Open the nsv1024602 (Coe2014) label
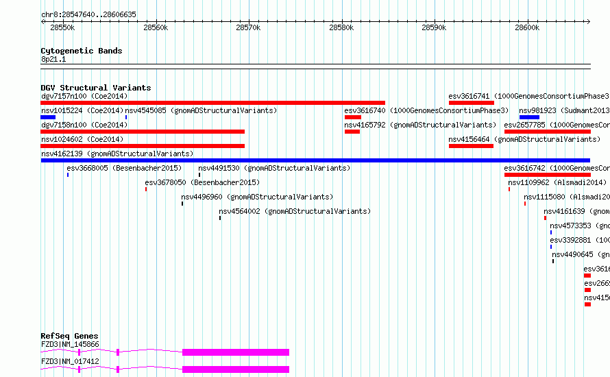The width and height of the screenshot is (610, 377). pyautogui.click(x=82, y=139)
